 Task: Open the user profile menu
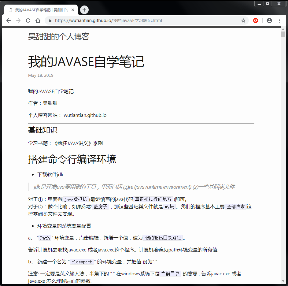coord(269,20)
